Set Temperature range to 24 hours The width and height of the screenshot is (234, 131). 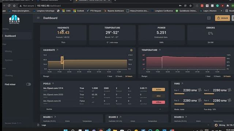coord(227,76)
